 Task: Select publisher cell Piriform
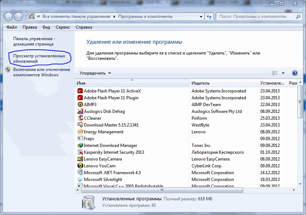199,118
